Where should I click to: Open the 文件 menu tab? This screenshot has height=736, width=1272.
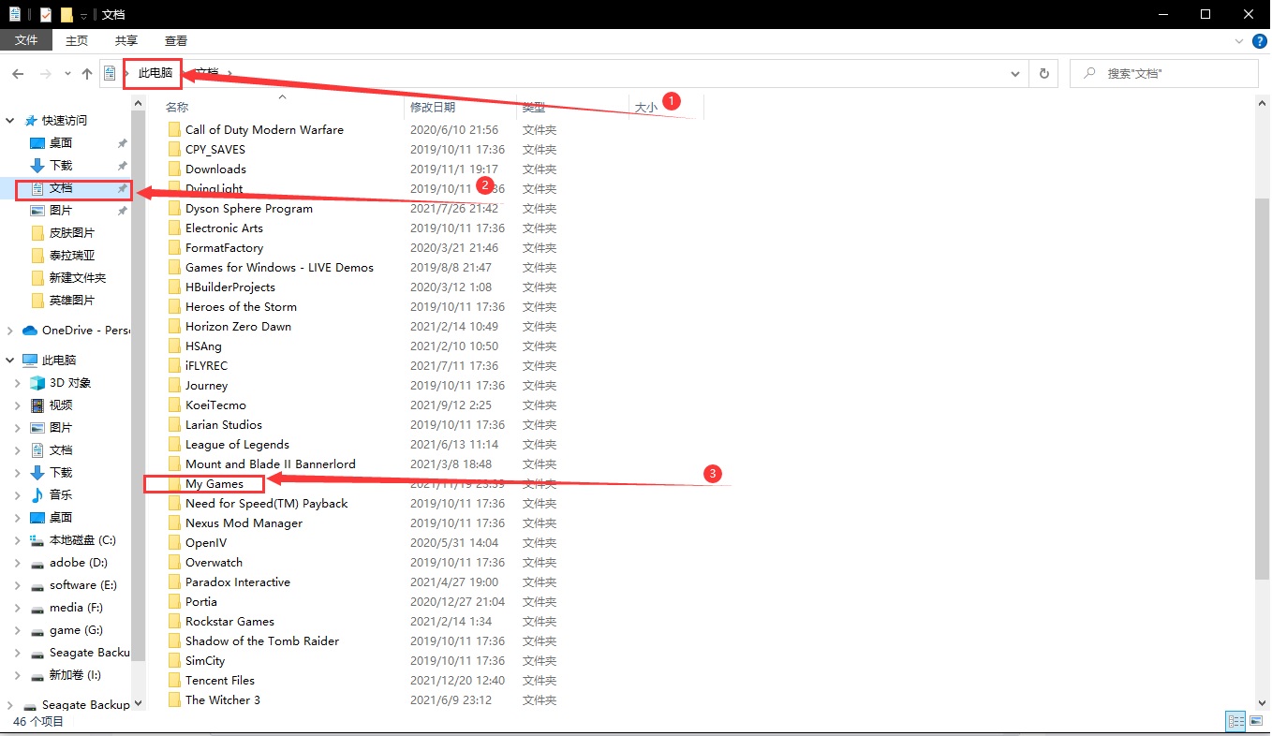click(26, 40)
